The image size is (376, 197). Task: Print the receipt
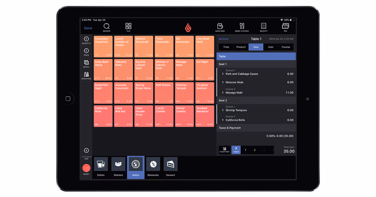click(264, 28)
